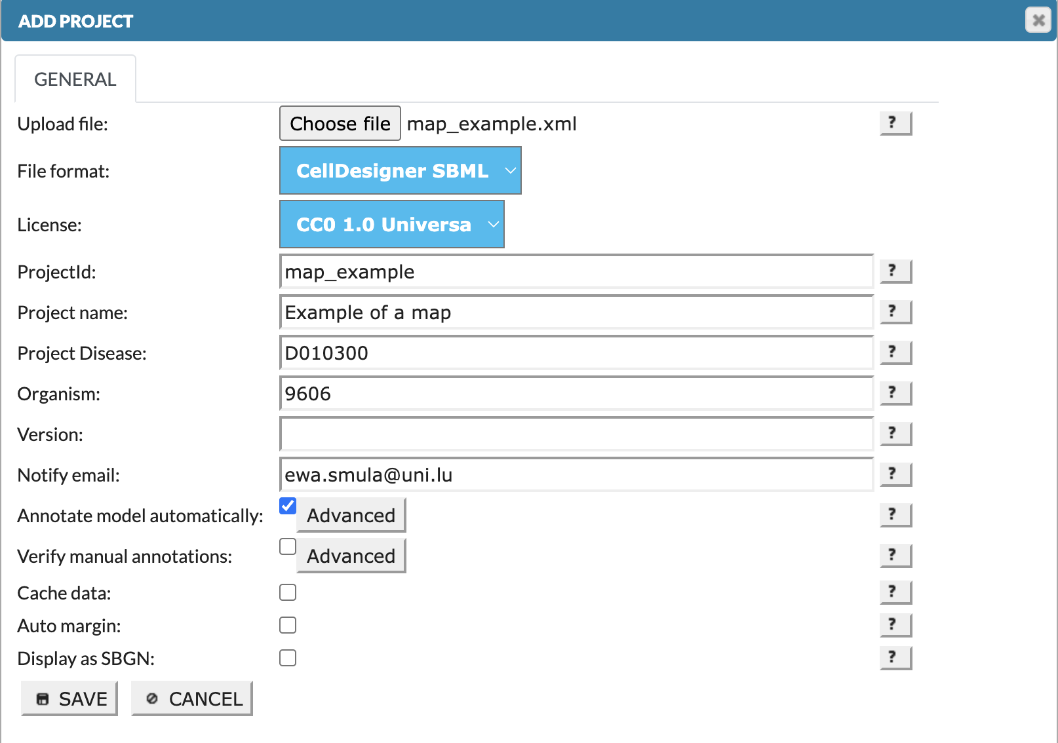
Task: Show help for Project name
Action: 895,312
